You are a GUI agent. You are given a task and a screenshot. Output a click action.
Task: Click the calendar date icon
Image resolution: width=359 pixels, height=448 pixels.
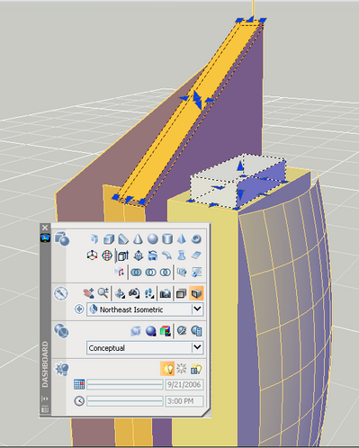[x=79, y=384]
